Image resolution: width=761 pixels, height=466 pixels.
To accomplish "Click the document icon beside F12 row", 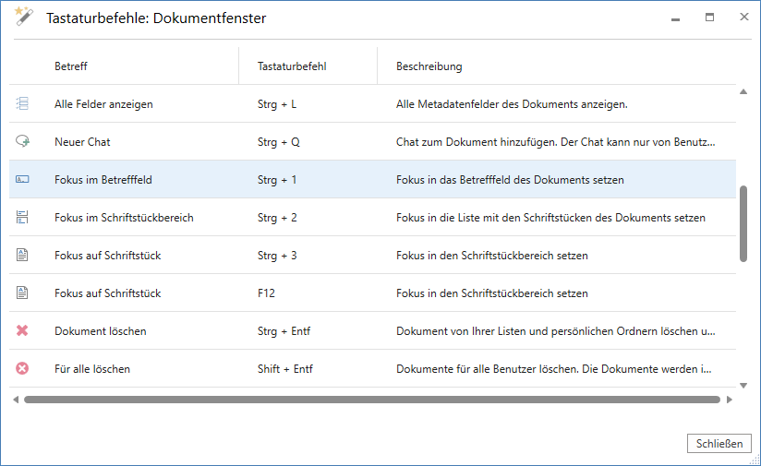I will pyautogui.click(x=22, y=293).
